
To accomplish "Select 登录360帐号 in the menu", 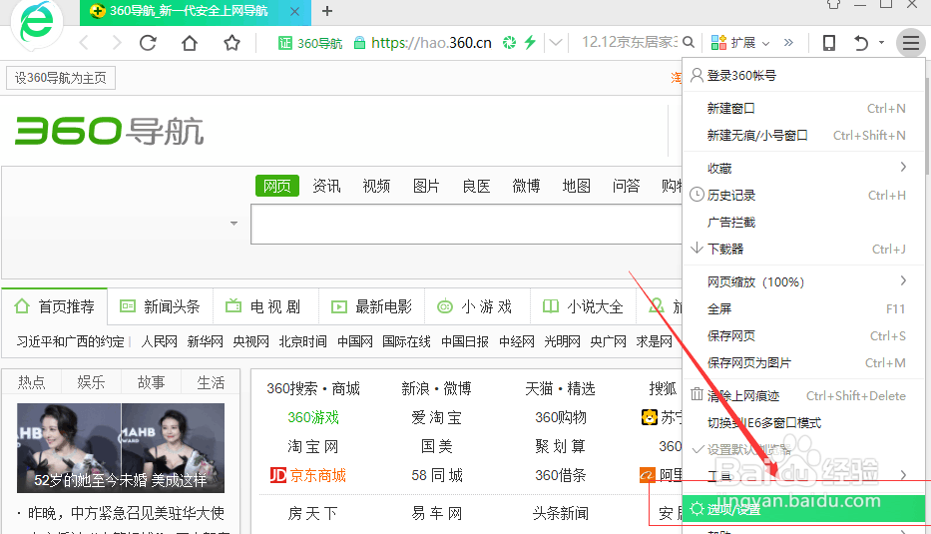I will point(804,76).
